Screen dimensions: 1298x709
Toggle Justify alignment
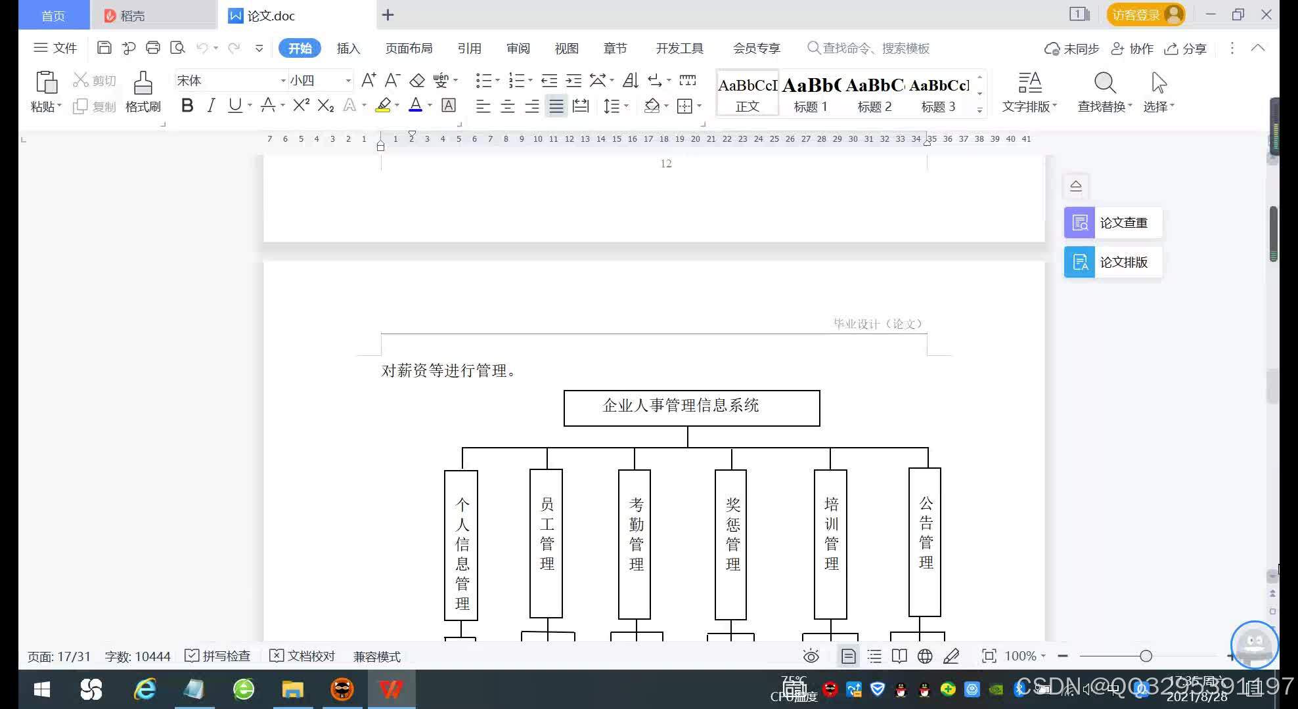556,106
